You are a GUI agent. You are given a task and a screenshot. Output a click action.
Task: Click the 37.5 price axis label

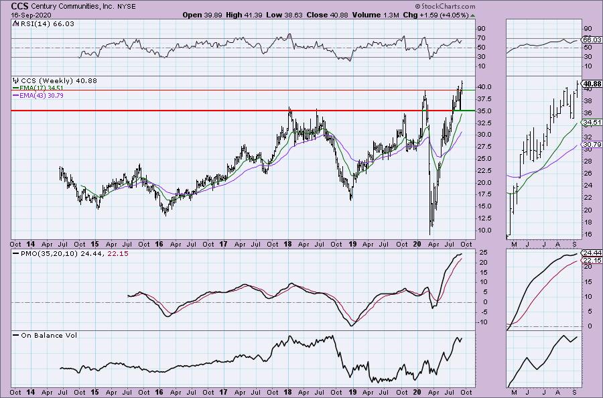tap(484, 98)
